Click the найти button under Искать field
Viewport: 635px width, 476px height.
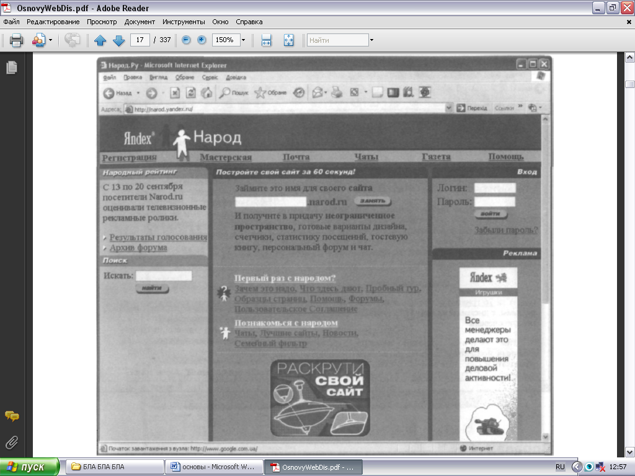pyautogui.click(x=152, y=288)
